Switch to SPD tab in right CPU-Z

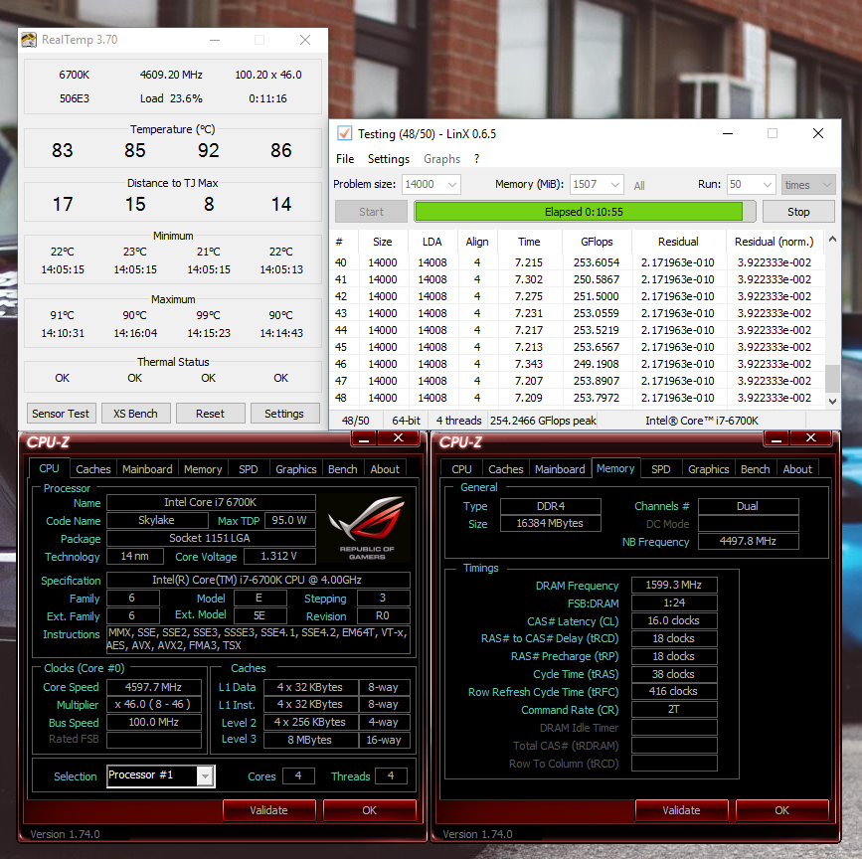click(661, 469)
